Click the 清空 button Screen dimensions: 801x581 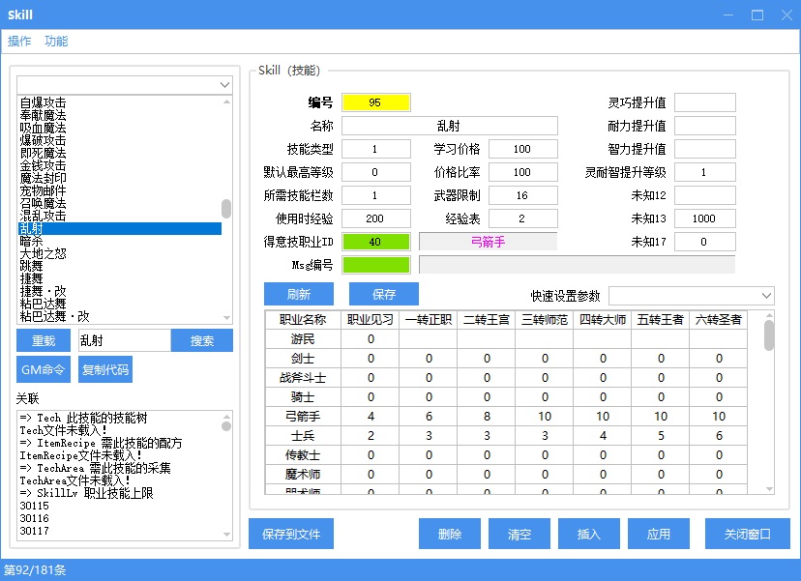click(x=519, y=534)
